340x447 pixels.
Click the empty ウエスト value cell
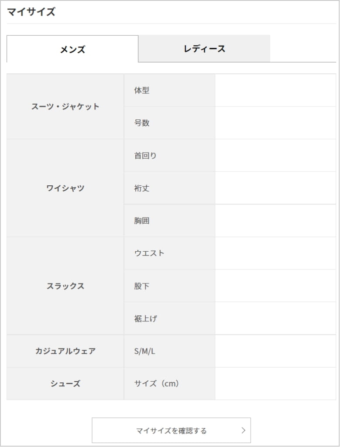(x=275, y=253)
